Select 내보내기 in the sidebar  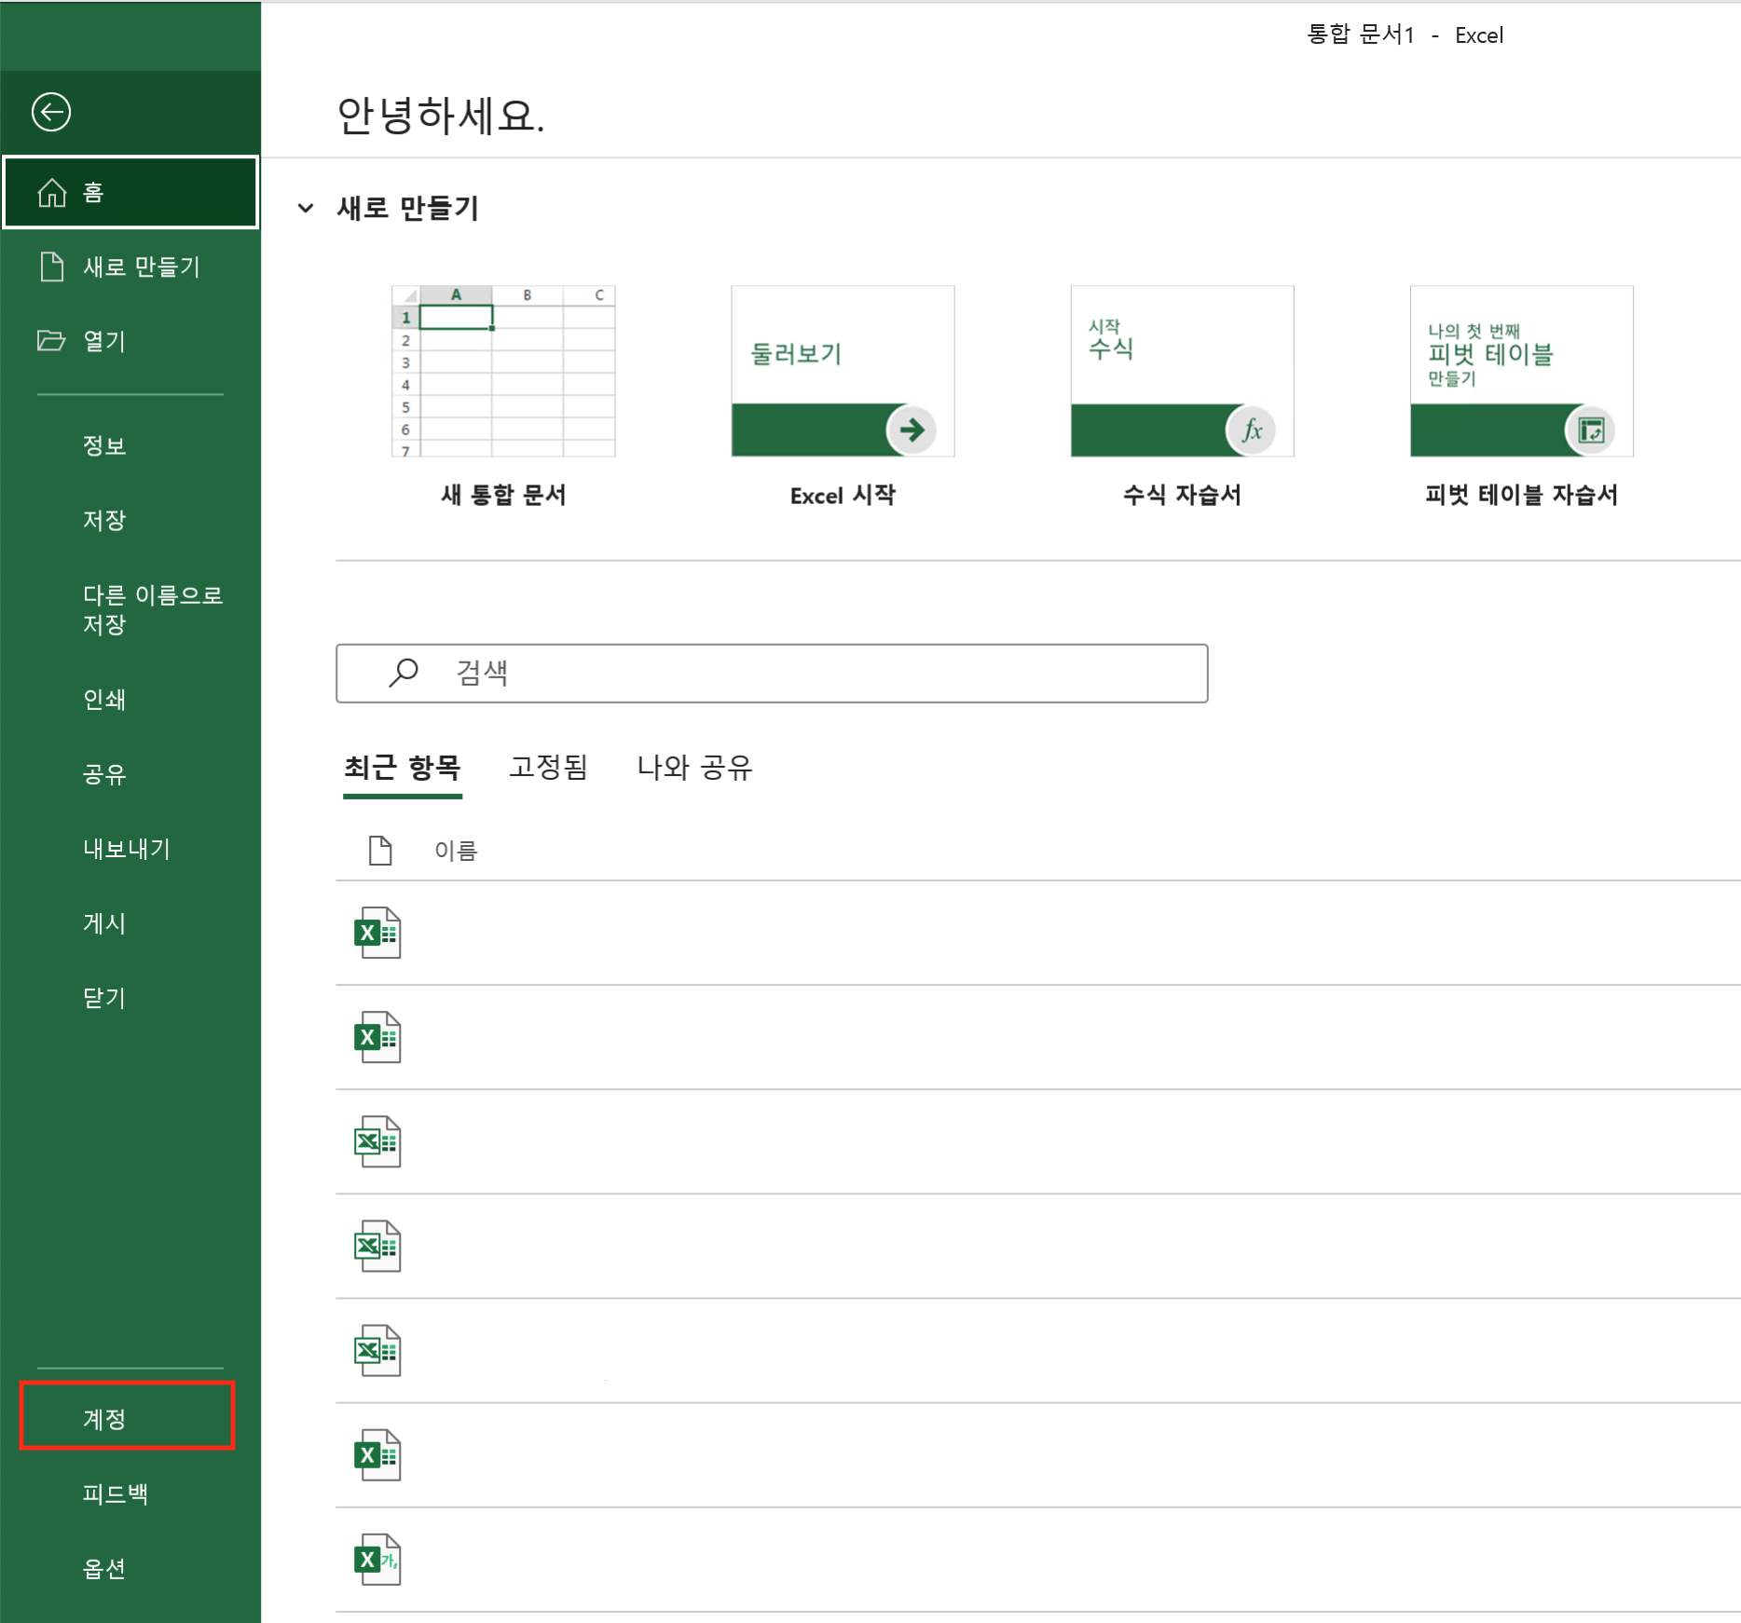point(127,848)
